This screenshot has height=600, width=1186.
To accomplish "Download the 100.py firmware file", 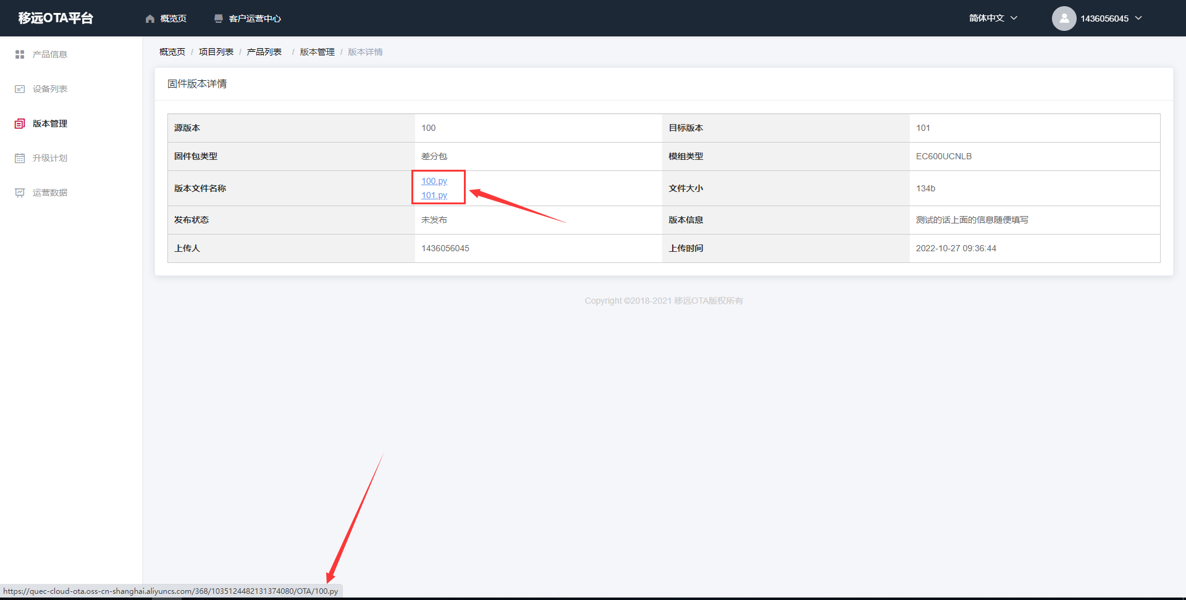I will pos(434,181).
